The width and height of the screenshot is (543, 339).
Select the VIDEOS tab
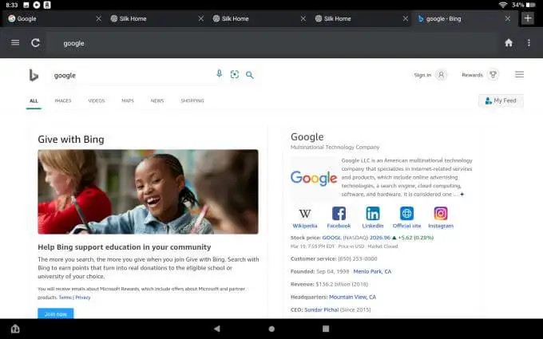97,101
